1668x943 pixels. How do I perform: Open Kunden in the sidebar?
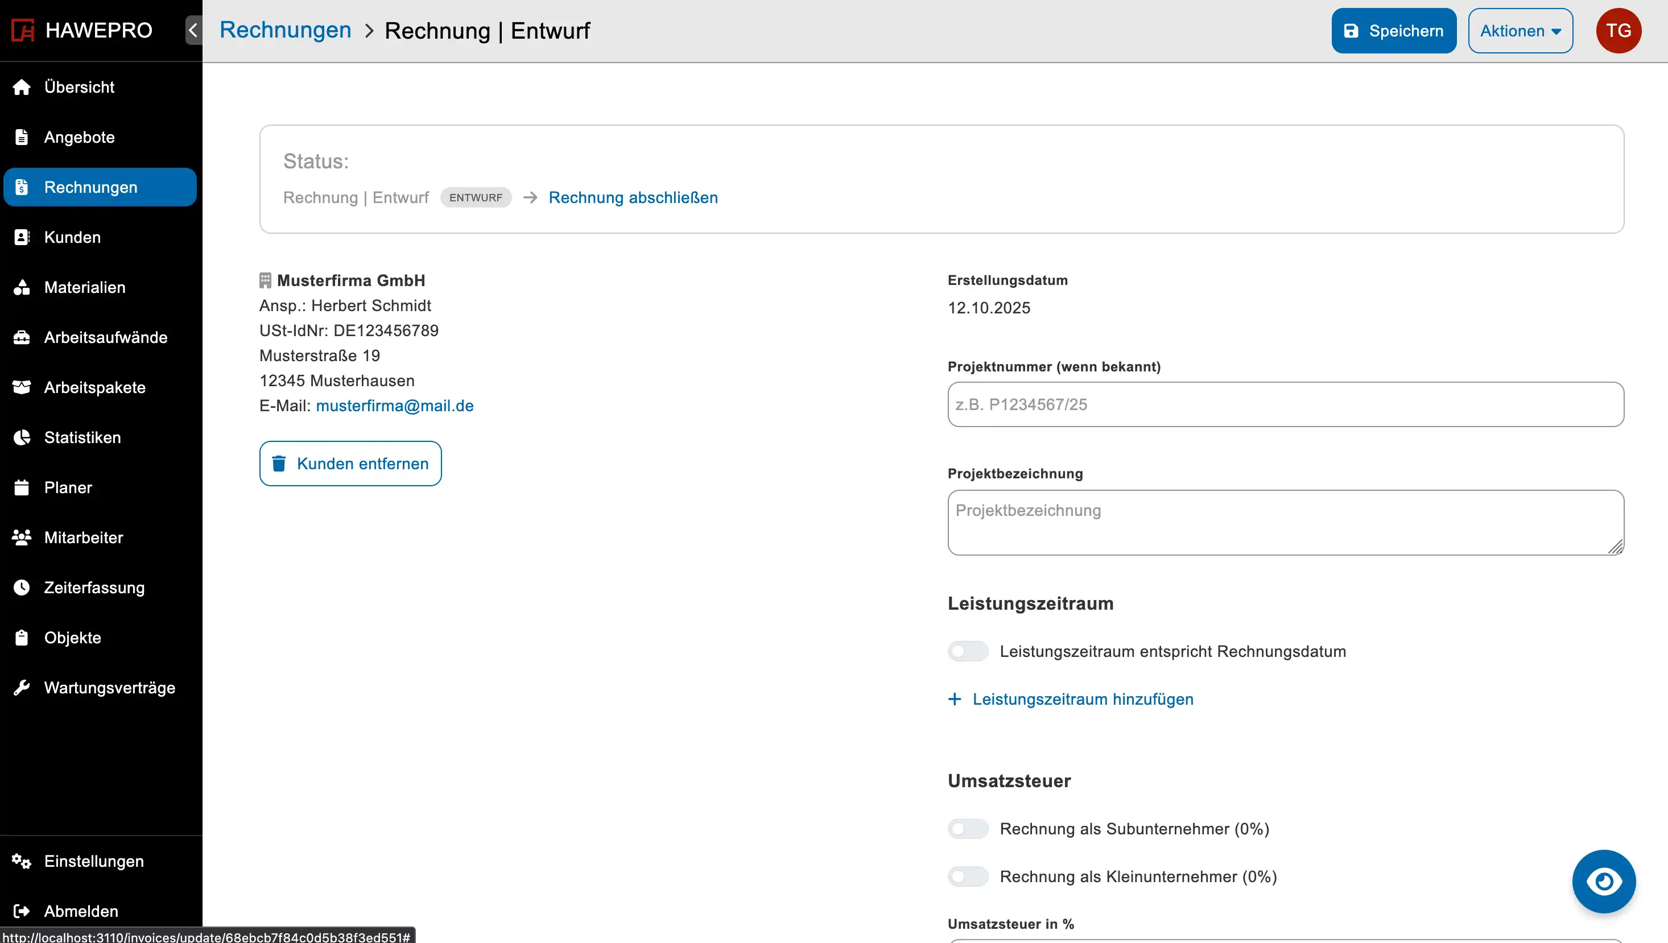click(73, 237)
